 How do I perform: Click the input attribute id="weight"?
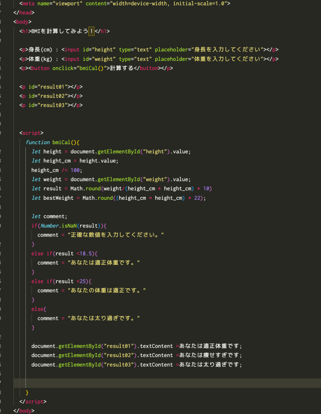(99, 59)
